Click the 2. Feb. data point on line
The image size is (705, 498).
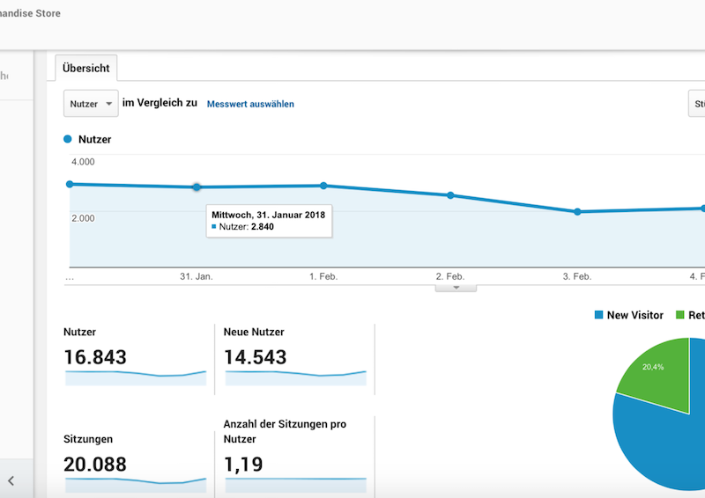click(450, 195)
